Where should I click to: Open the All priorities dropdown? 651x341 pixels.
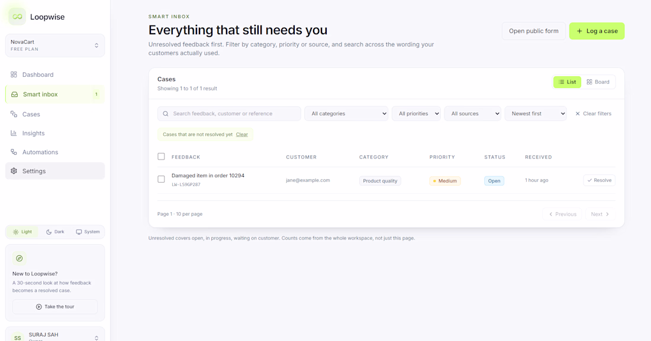point(416,113)
